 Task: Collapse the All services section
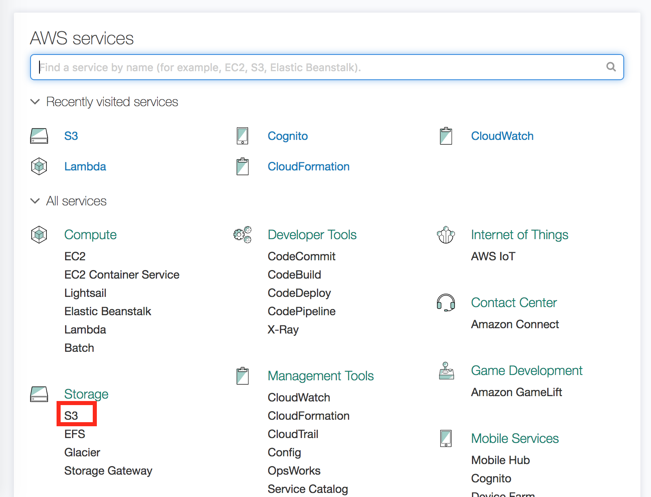pos(35,201)
